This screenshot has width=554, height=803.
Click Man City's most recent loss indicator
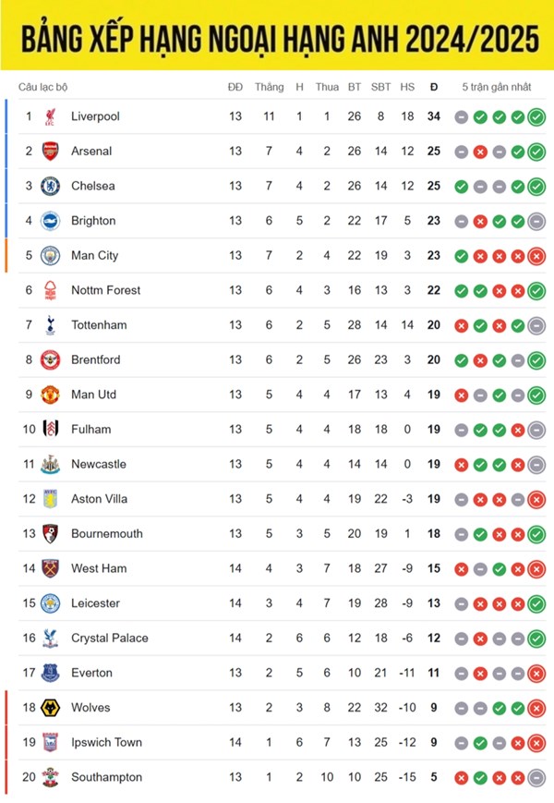point(536,256)
